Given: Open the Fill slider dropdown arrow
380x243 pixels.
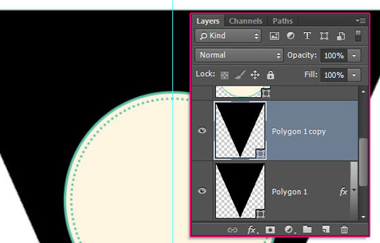Looking at the screenshot, I should pyautogui.click(x=354, y=75).
